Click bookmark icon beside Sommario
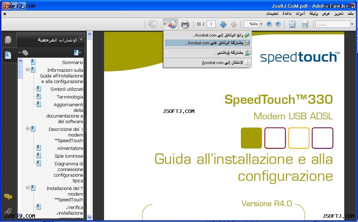Screen dimensions: 358x222 click(33, 62)
